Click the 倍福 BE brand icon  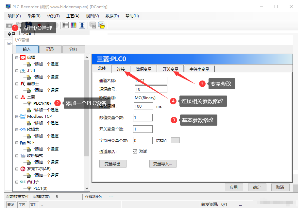[x=23, y=58]
